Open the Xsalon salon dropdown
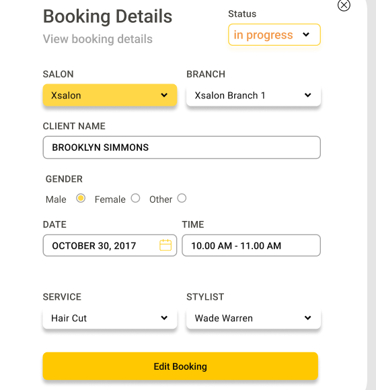This screenshot has height=390, width=376. point(110,95)
